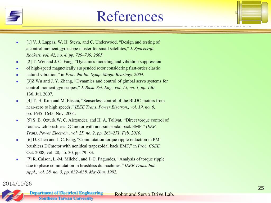Click 'near-zero to high speeds' line
Viewport: 271px width, 203px height.
pyautogui.click(x=91, y=107)
